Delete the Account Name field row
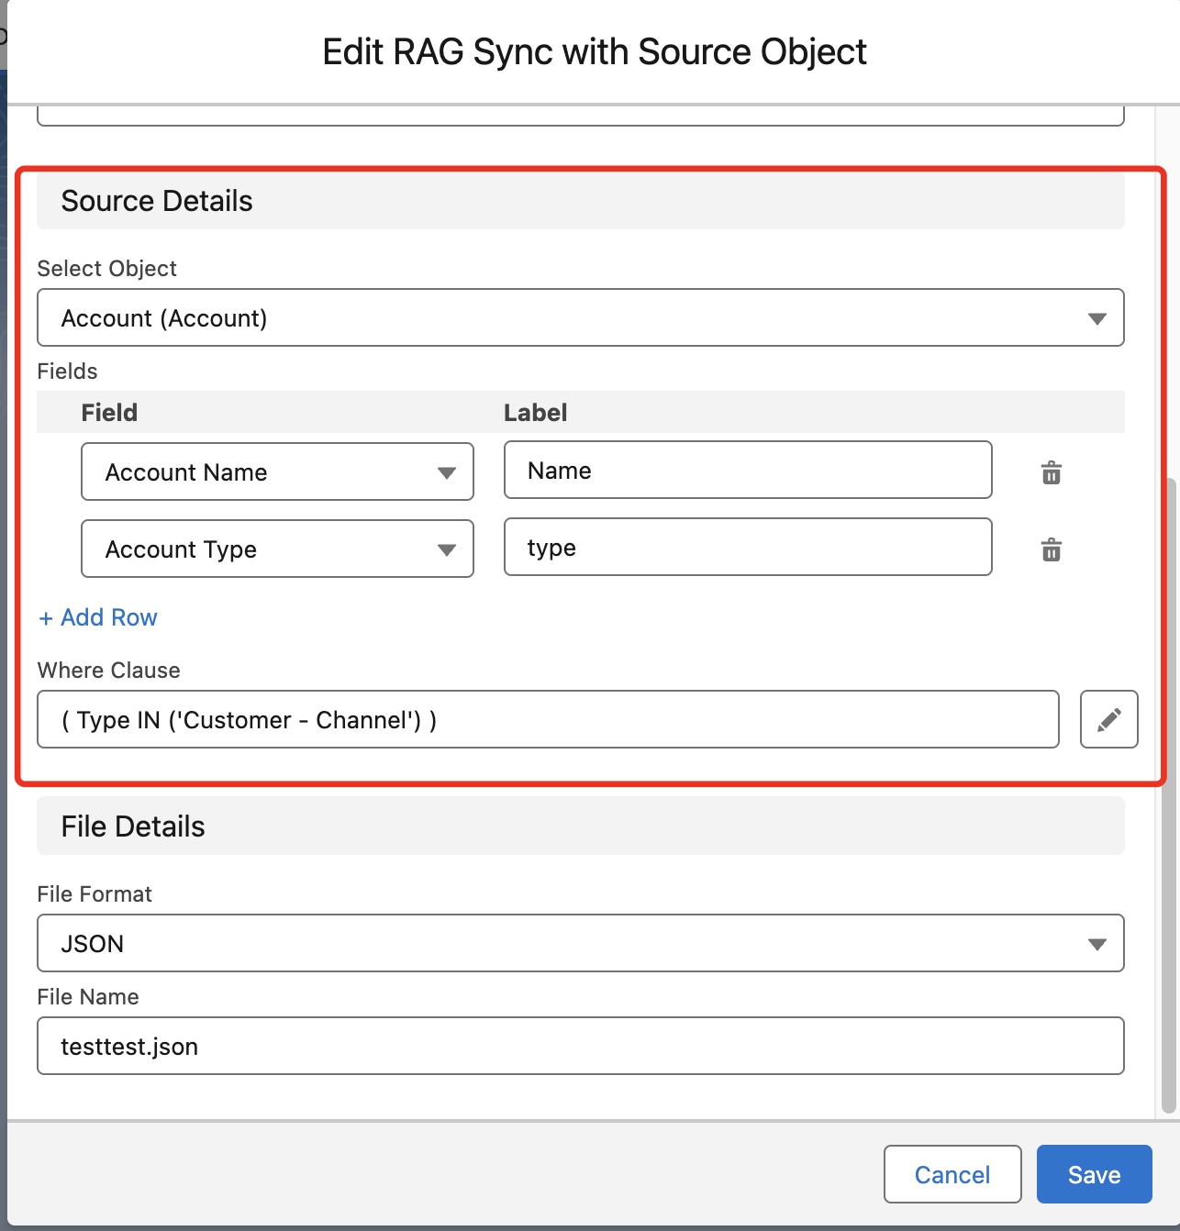This screenshot has width=1180, height=1231. tap(1051, 472)
